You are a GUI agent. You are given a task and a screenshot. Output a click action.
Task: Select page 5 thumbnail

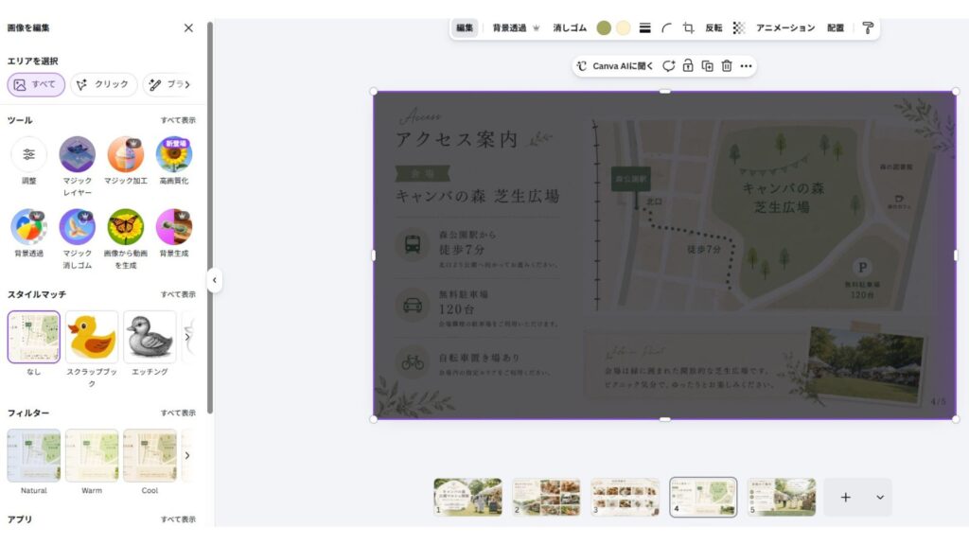782,497
